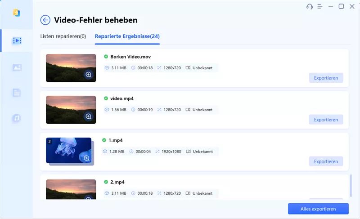Click camera icon in 2.mp4 row
Image resolution: width=360 pixels, height=219 pixels.
(x=188, y=193)
